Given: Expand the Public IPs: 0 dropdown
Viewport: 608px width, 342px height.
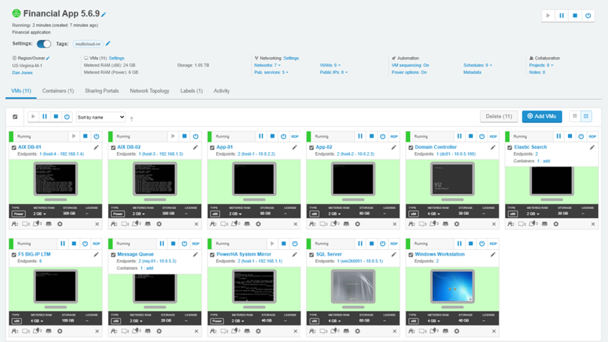Looking at the screenshot, I should click(x=334, y=72).
